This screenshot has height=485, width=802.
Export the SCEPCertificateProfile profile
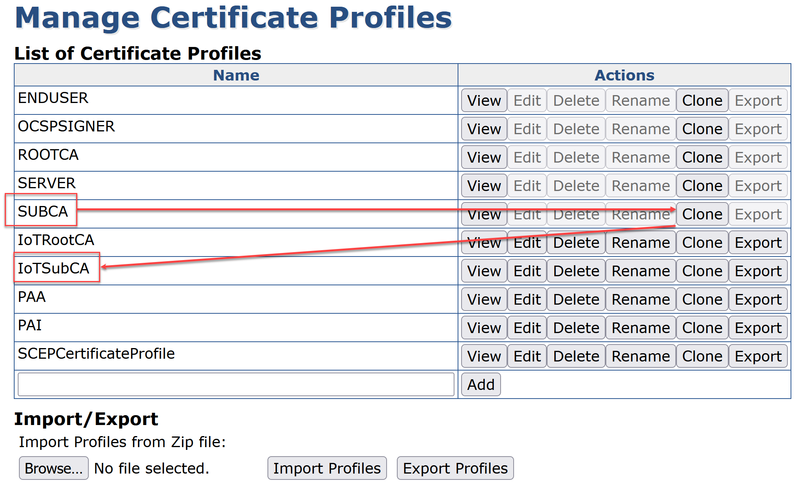(x=758, y=356)
